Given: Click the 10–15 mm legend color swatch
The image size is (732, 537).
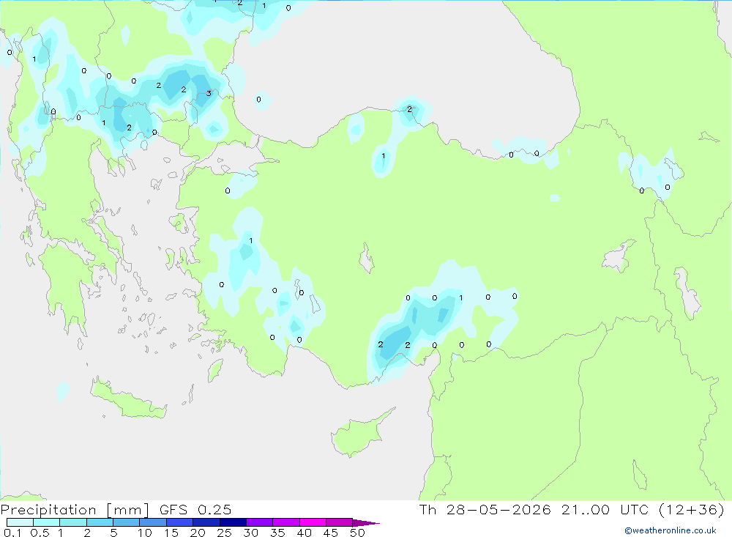Looking at the screenshot, I should (x=153, y=522).
